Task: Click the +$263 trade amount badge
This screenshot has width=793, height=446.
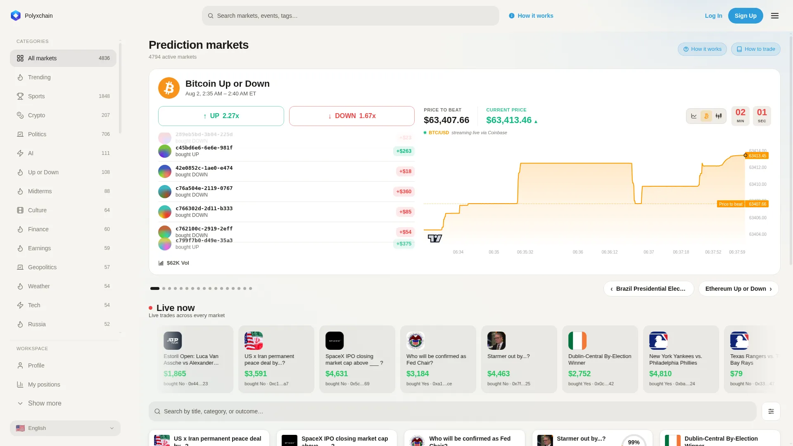Action: click(x=404, y=151)
